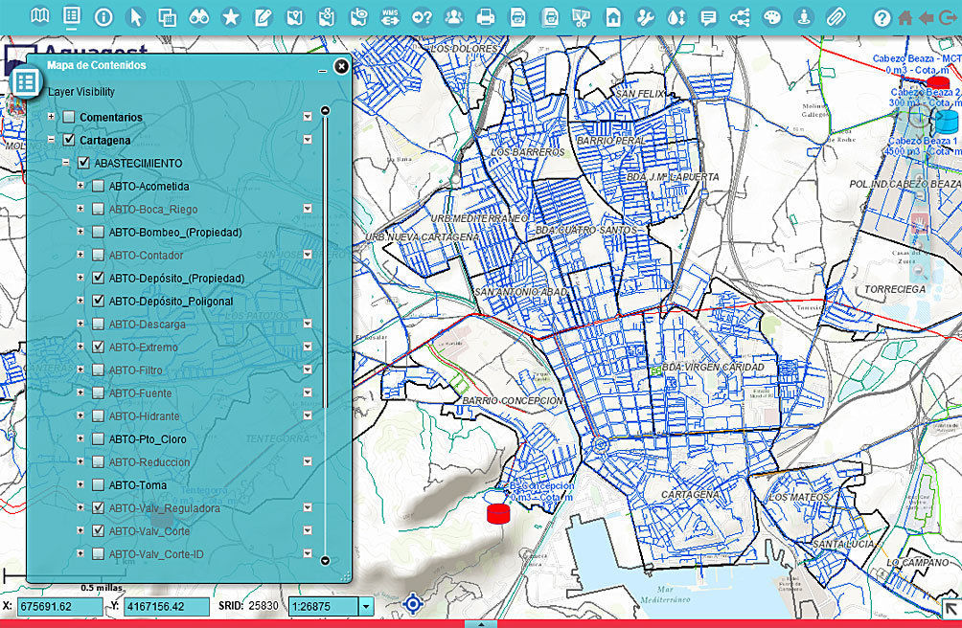Open the ABTO-Boca_Riego options dropdown arrow
This screenshot has width=962, height=628.
pos(308,209)
